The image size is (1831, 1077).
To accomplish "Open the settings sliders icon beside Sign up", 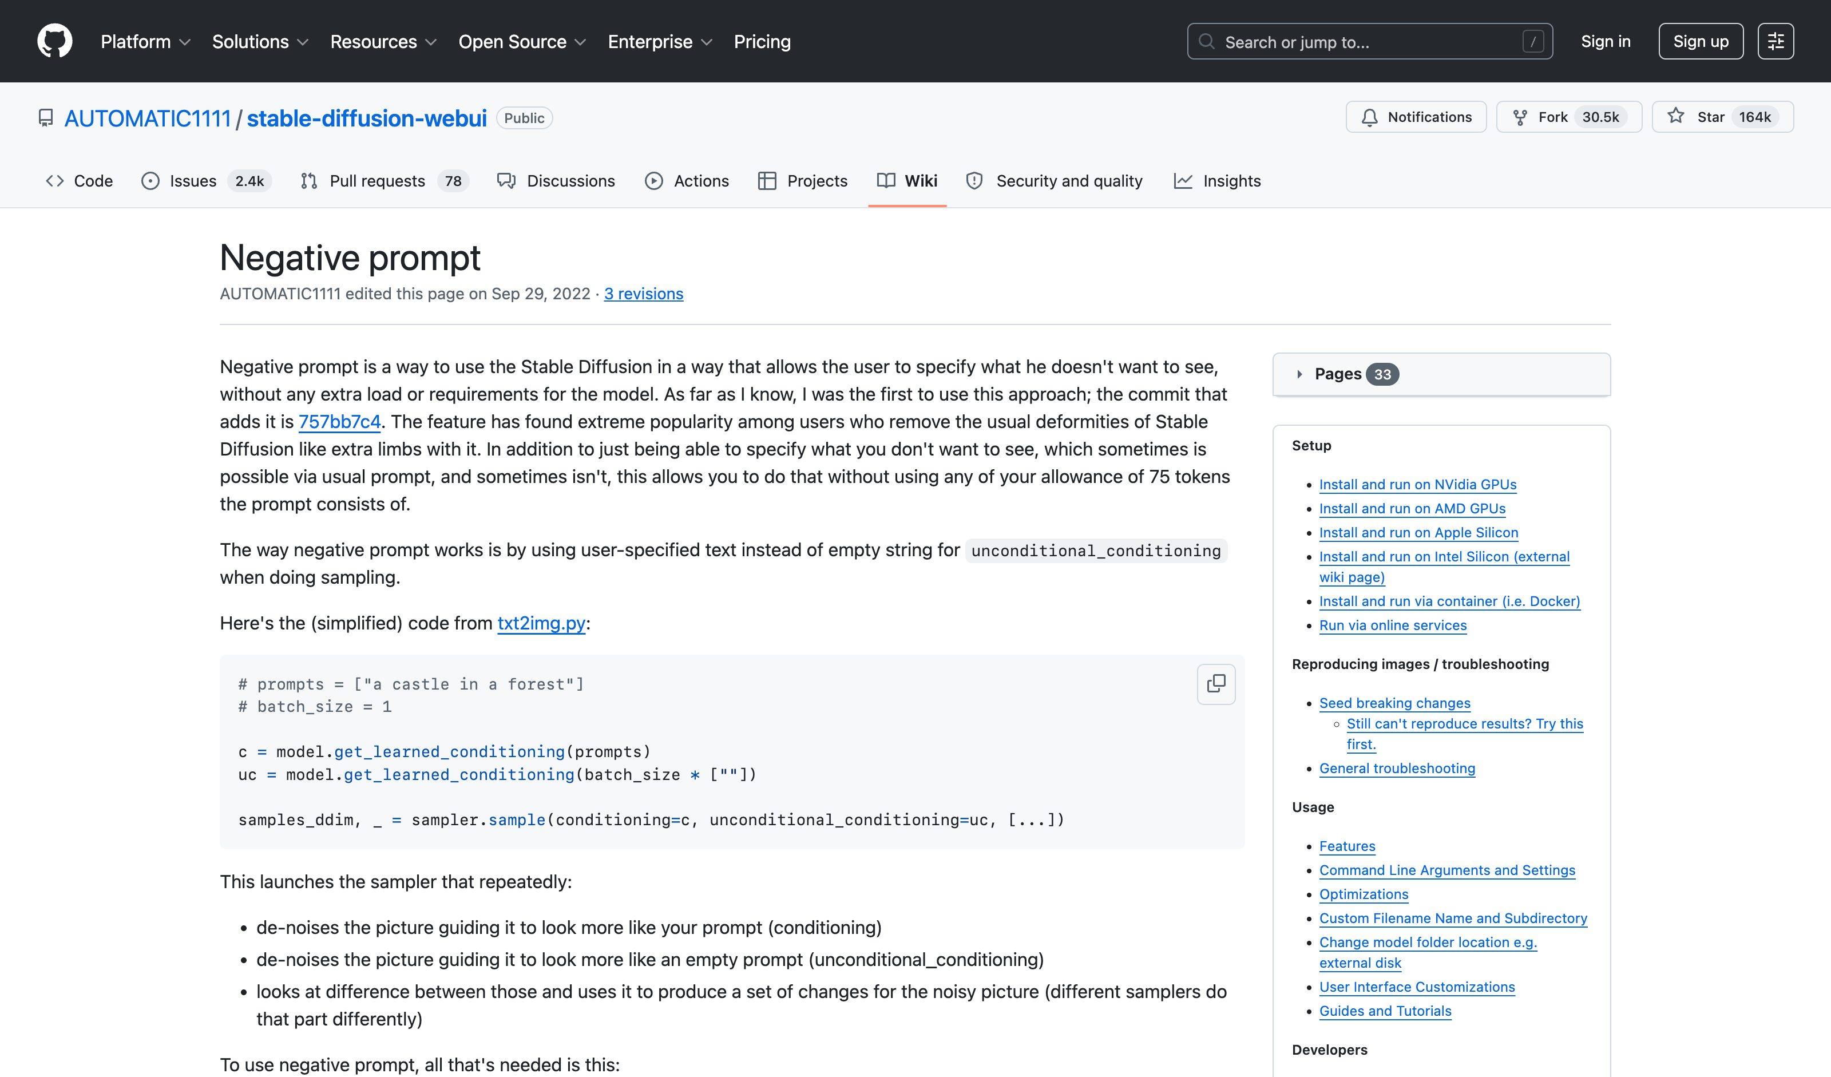I will (x=1775, y=41).
